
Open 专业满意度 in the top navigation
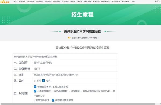pyautogui.click(x=116, y=1)
